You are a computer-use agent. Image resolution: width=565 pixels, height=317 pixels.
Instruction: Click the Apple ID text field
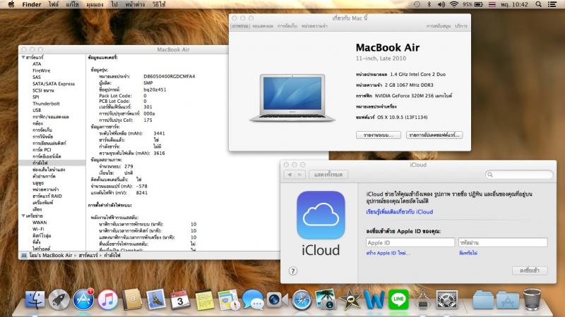pyautogui.click(x=410, y=242)
